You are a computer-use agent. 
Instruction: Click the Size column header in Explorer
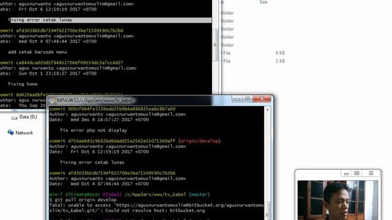tap(263, 2)
